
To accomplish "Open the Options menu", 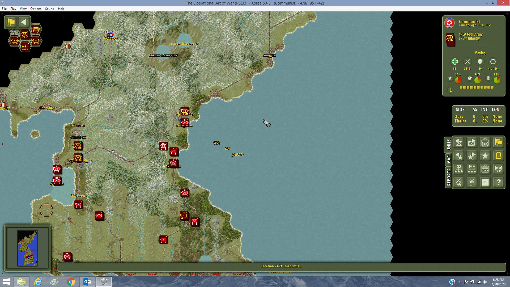I will (36, 9).
